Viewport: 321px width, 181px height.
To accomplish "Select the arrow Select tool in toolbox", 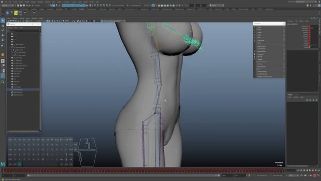I will (3, 21).
